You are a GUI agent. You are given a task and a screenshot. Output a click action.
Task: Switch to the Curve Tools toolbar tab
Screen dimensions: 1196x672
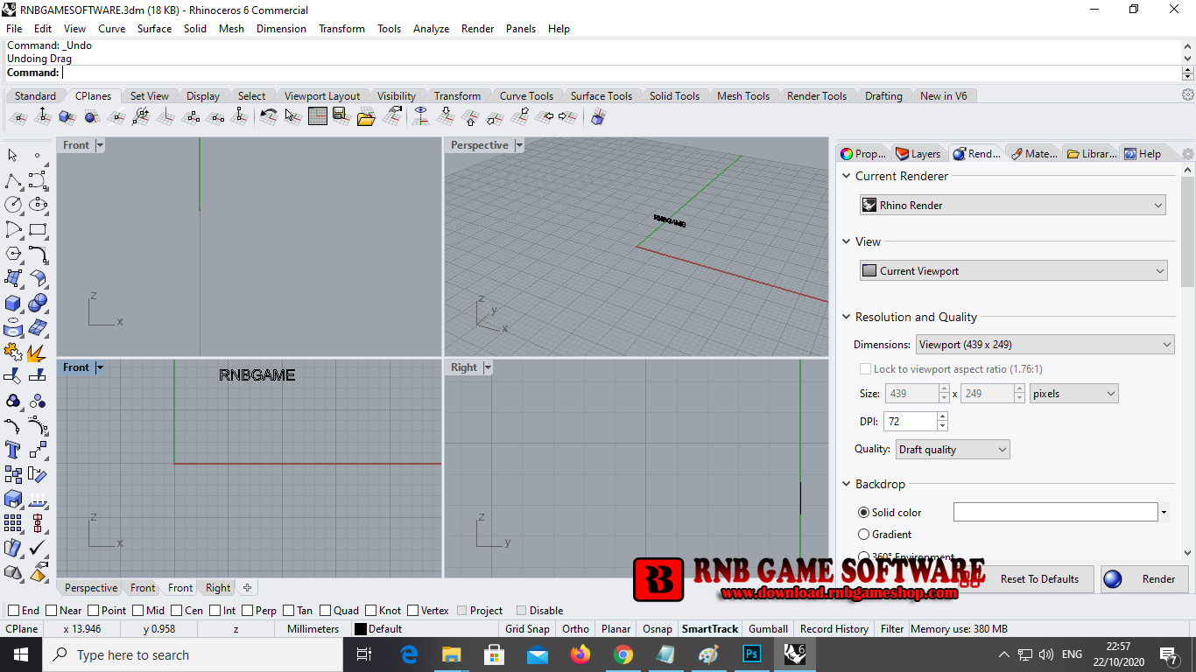(x=526, y=96)
